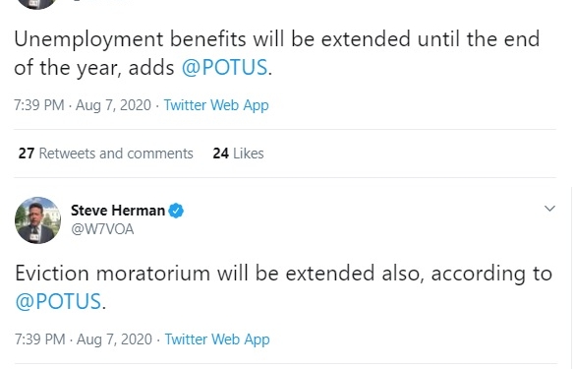The image size is (573, 369).
Task: View the 27 Retweets and comments list
Action: pos(105,154)
